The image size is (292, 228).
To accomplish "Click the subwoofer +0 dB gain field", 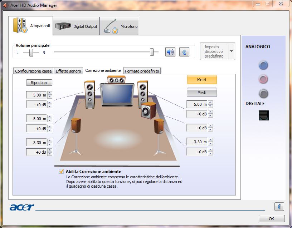I will coord(197,128).
